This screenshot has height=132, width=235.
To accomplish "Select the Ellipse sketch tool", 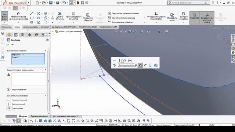I will (46, 18).
